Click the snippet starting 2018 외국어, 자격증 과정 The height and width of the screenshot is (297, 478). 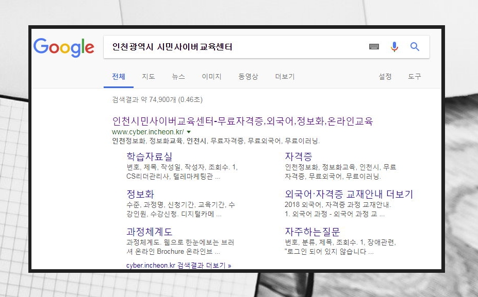(x=338, y=209)
